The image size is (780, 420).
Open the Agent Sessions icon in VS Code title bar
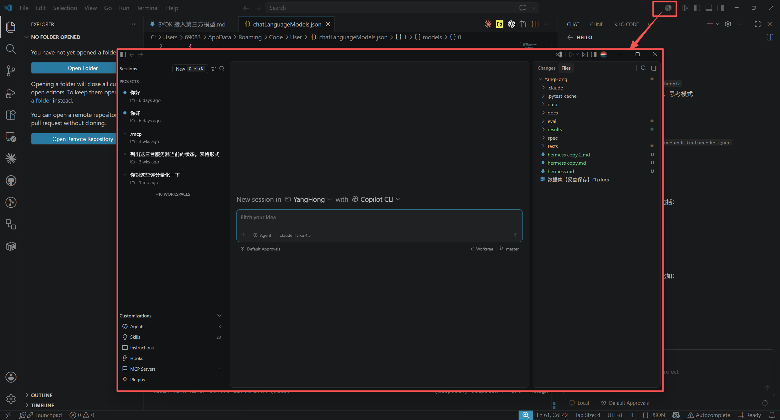click(x=668, y=8)
